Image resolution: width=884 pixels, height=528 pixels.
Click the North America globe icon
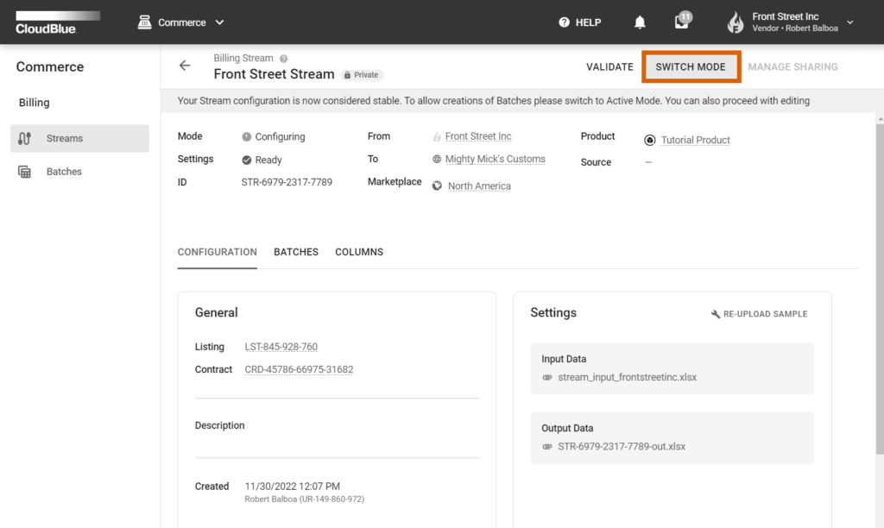pyautogui.click(x=437, y=186)
